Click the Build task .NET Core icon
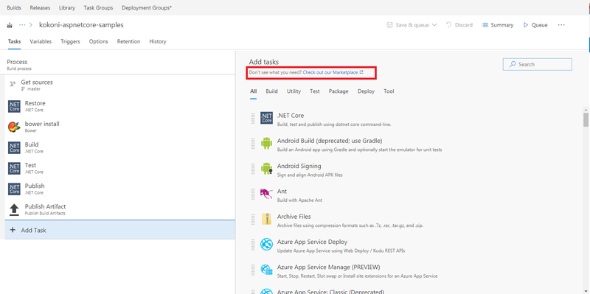 click(14, 148)
